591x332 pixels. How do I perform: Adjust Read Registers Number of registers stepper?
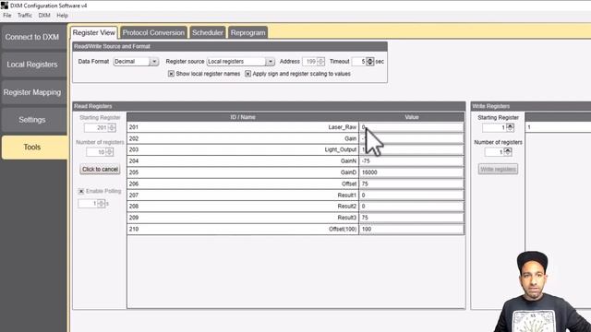click(110, 152)
